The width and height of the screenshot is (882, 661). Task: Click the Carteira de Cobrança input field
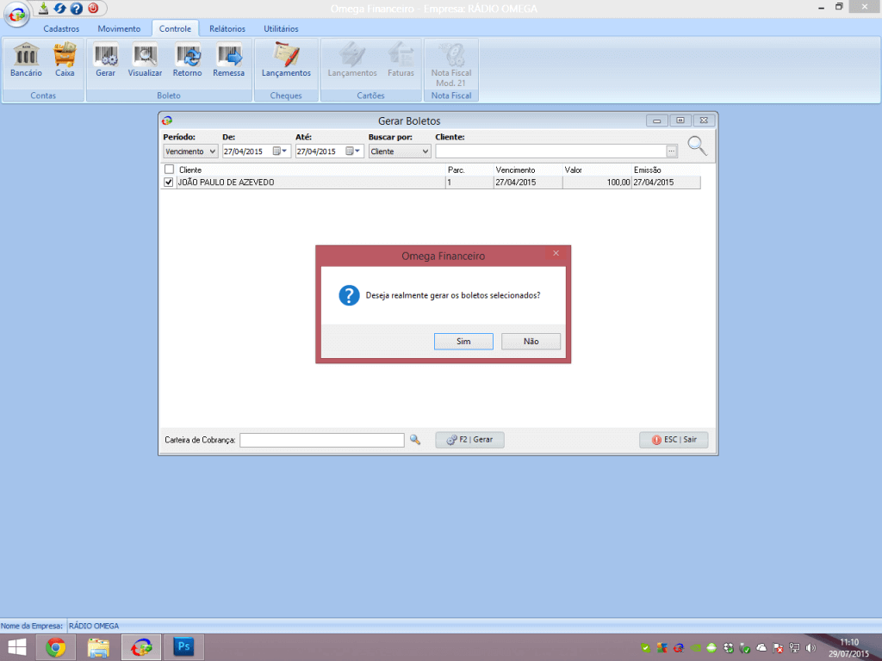(321, 440)
